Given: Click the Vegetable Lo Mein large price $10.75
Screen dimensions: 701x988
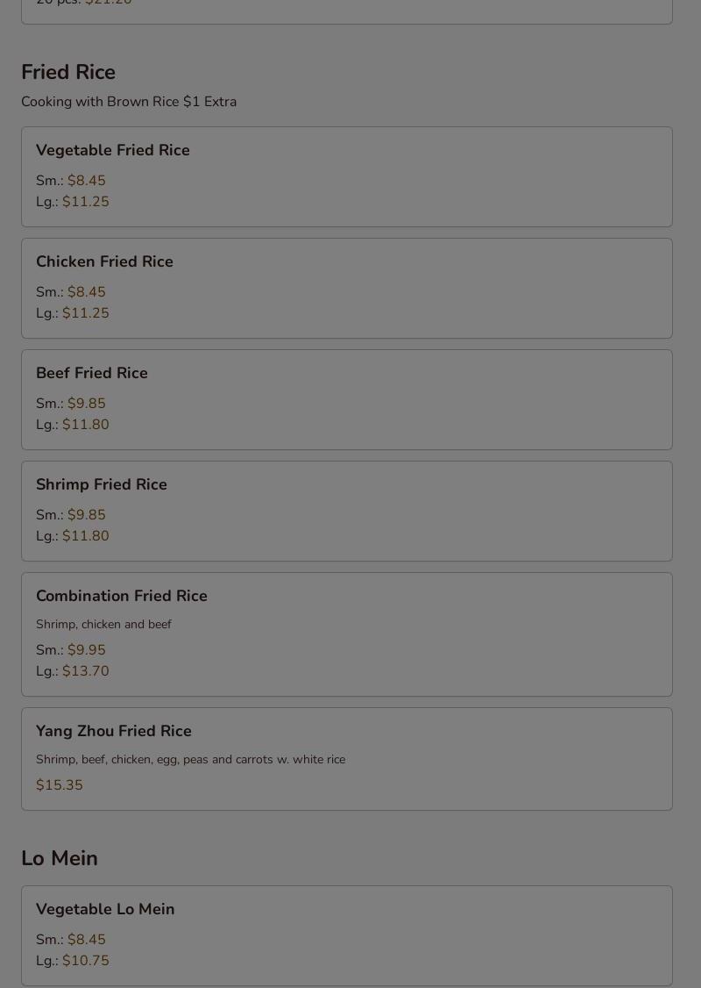Looking at the screenshot, I should coord(86,961).
